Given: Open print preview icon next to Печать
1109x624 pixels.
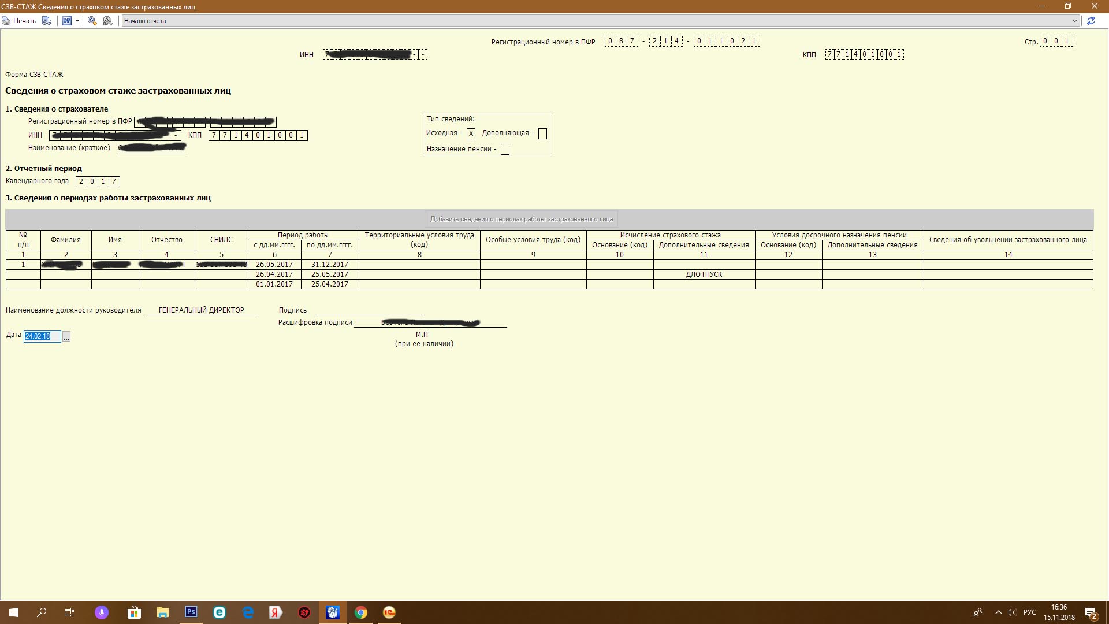Looking at the screenshot, I should tap(47, 21).
